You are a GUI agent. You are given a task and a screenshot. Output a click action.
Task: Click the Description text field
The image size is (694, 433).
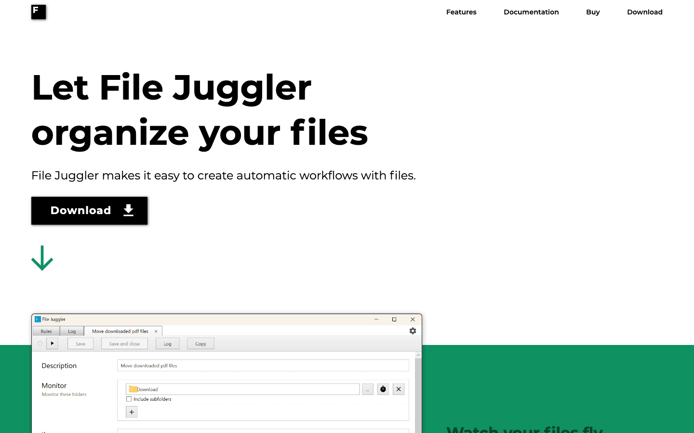[263, 365]
